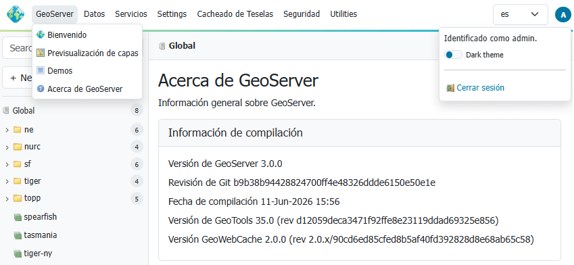
Task: Click the topp folder icon
Action: 17,198
